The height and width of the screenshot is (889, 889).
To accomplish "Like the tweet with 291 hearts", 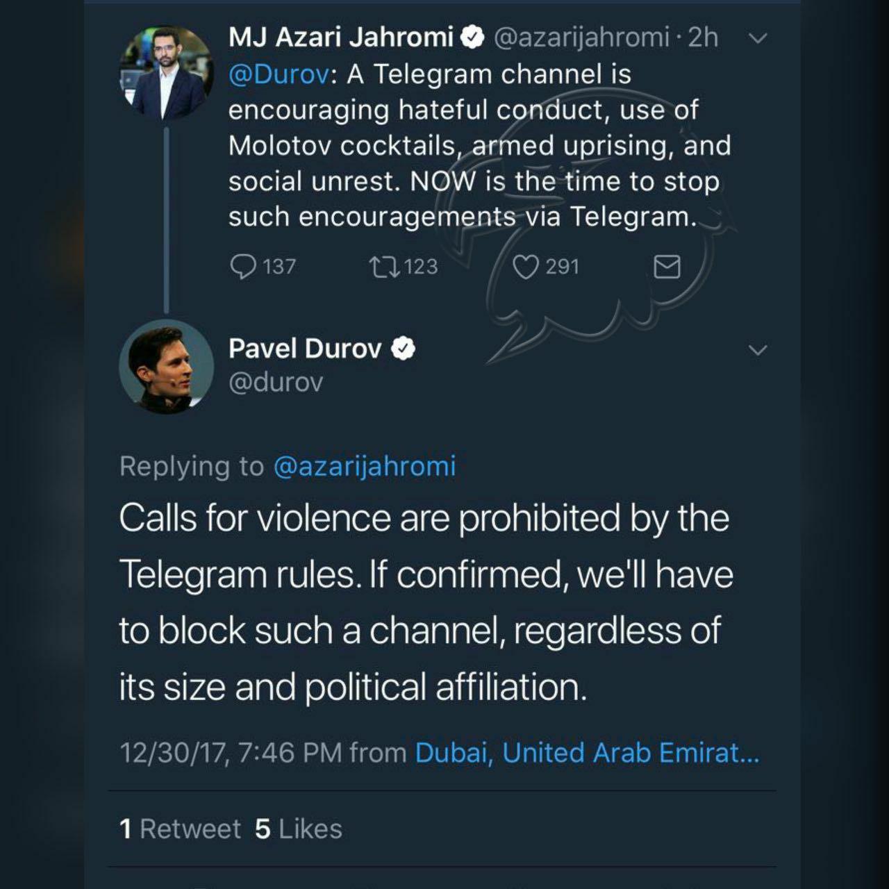I will (526, 267).
